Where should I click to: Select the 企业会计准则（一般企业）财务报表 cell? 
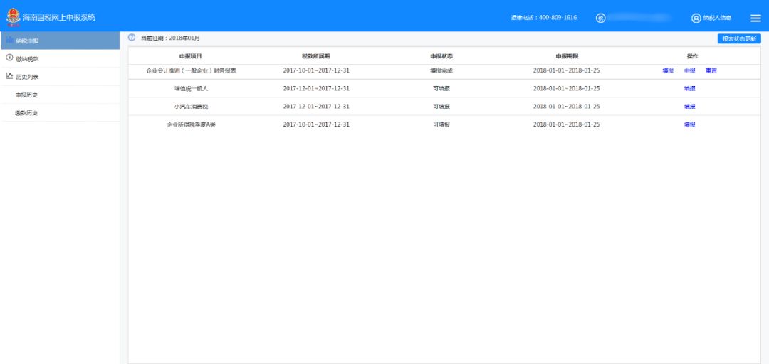click(x=192, y=70)
